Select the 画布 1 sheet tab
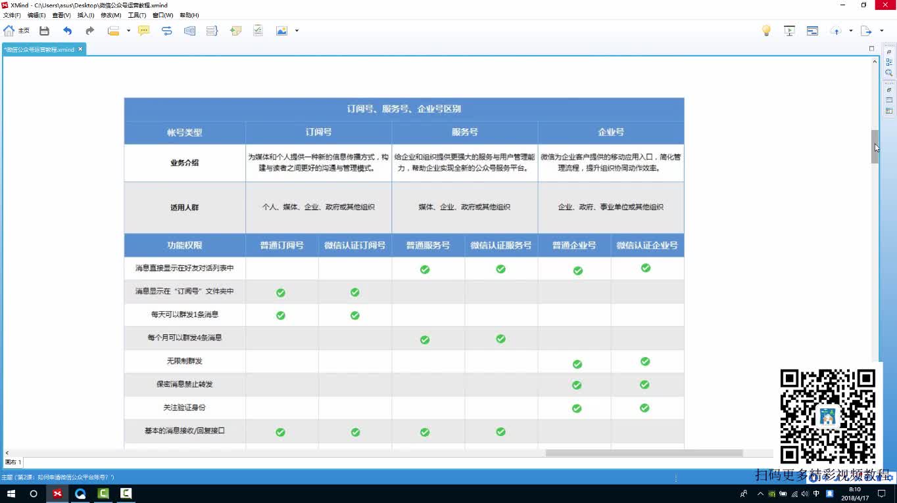This screenshot has height=503, width=897. (13, 462)
